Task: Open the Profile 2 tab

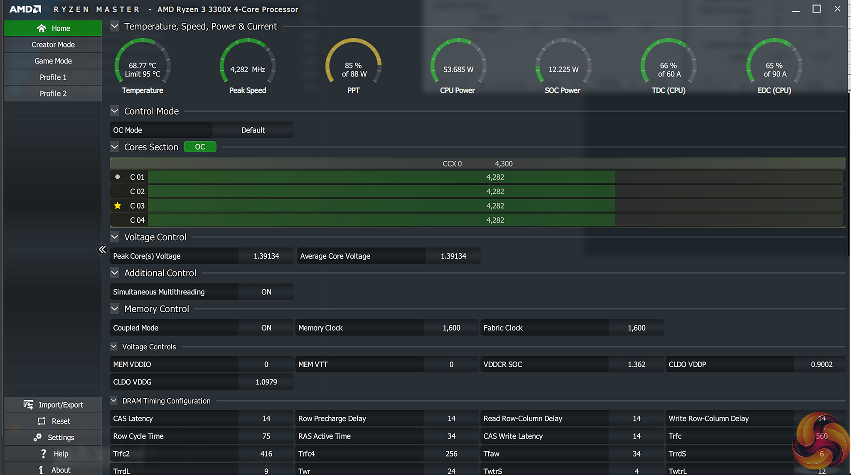Action: [53, 93]
